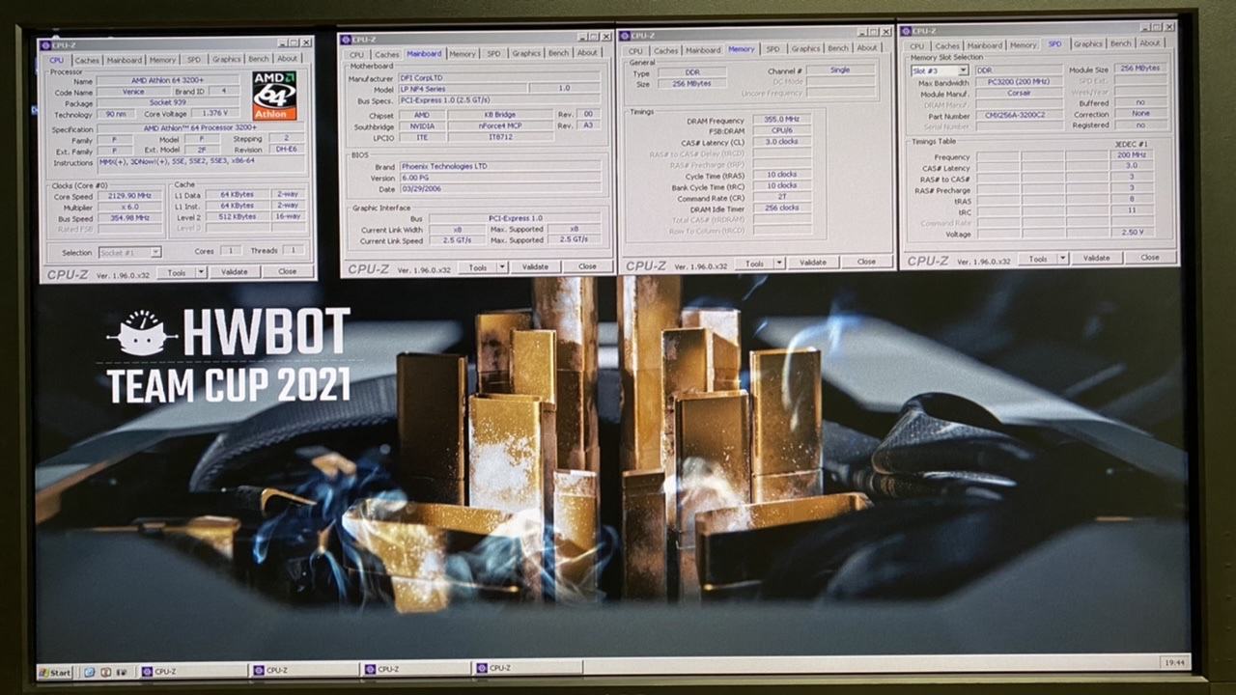Screen dimensions: 1236x695
Task: Click the DRAM Idle Timer 256 clocks
Action: tap(781, 208)
